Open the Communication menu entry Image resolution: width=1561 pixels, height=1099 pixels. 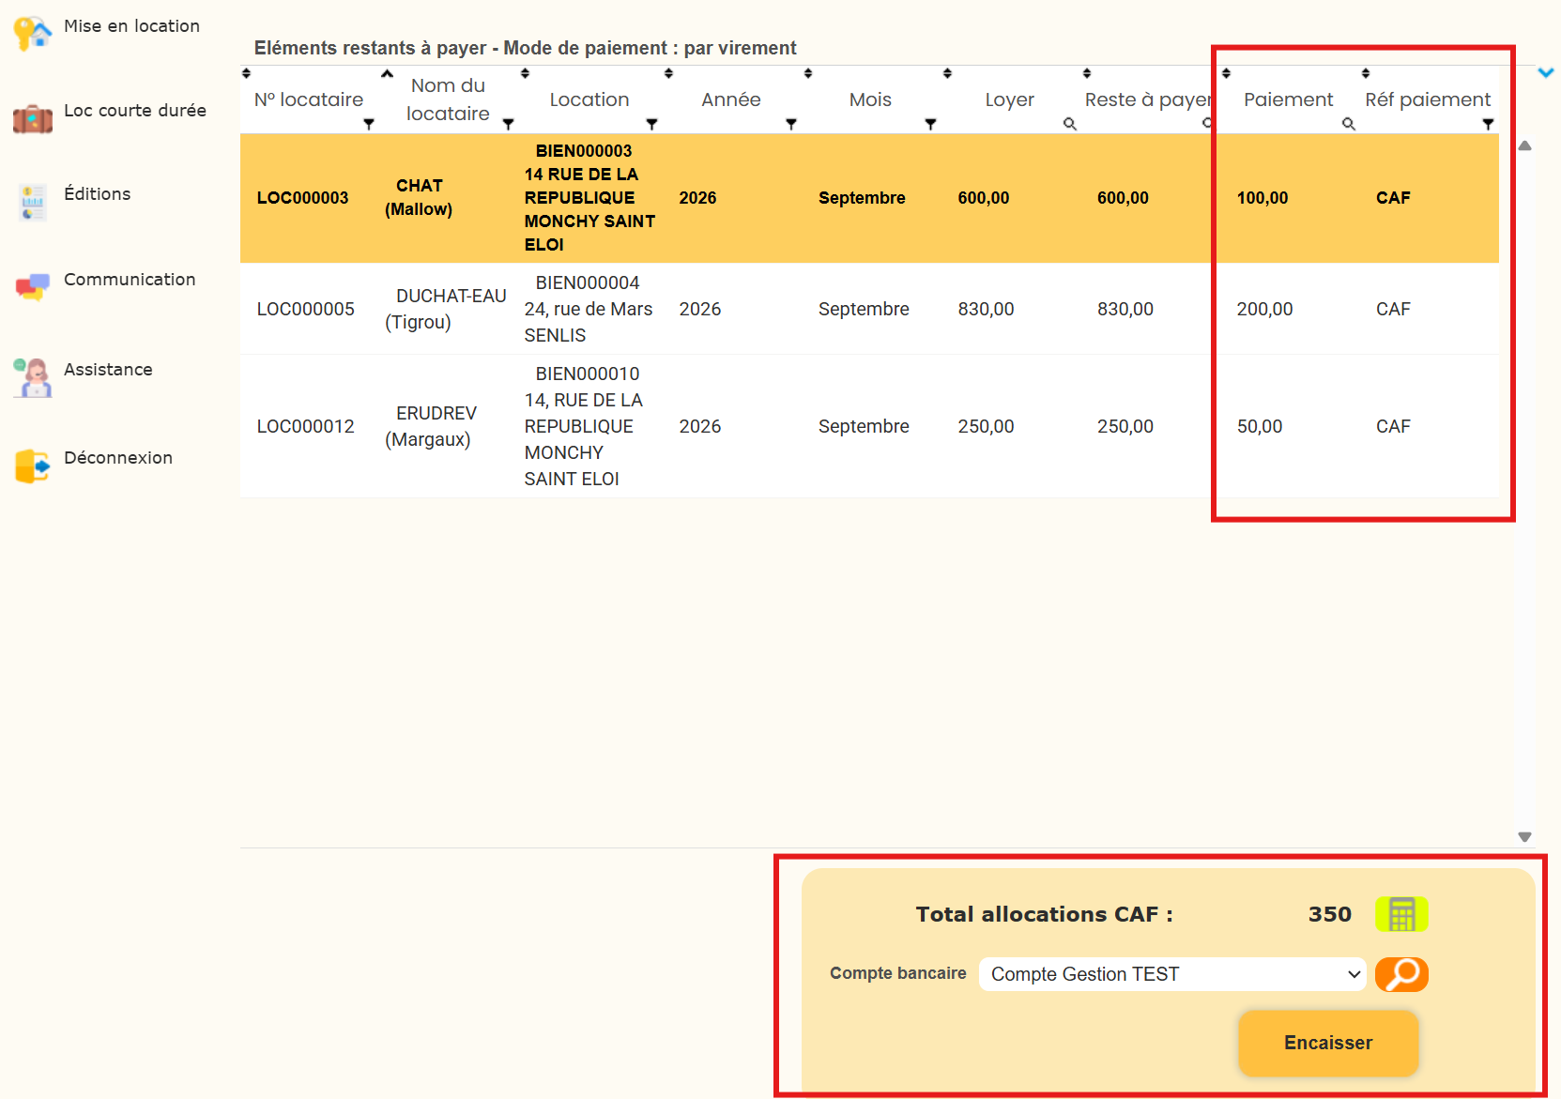pyautogui.click(x=130, y=280)
